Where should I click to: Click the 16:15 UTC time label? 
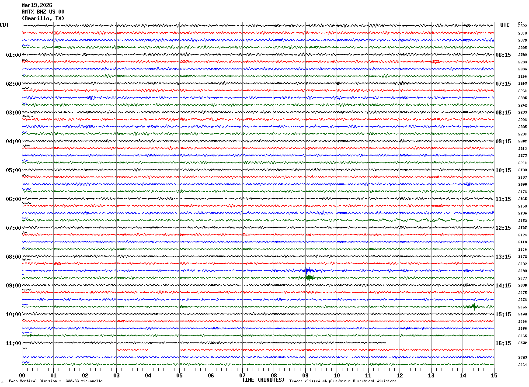[x=503, y=343]
